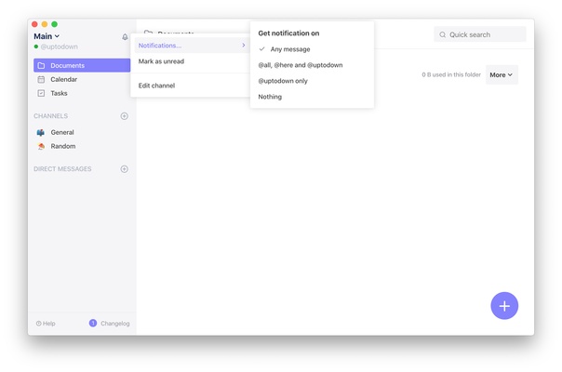
Task: Click the search magnifier icon
Action: click(443, 34)
